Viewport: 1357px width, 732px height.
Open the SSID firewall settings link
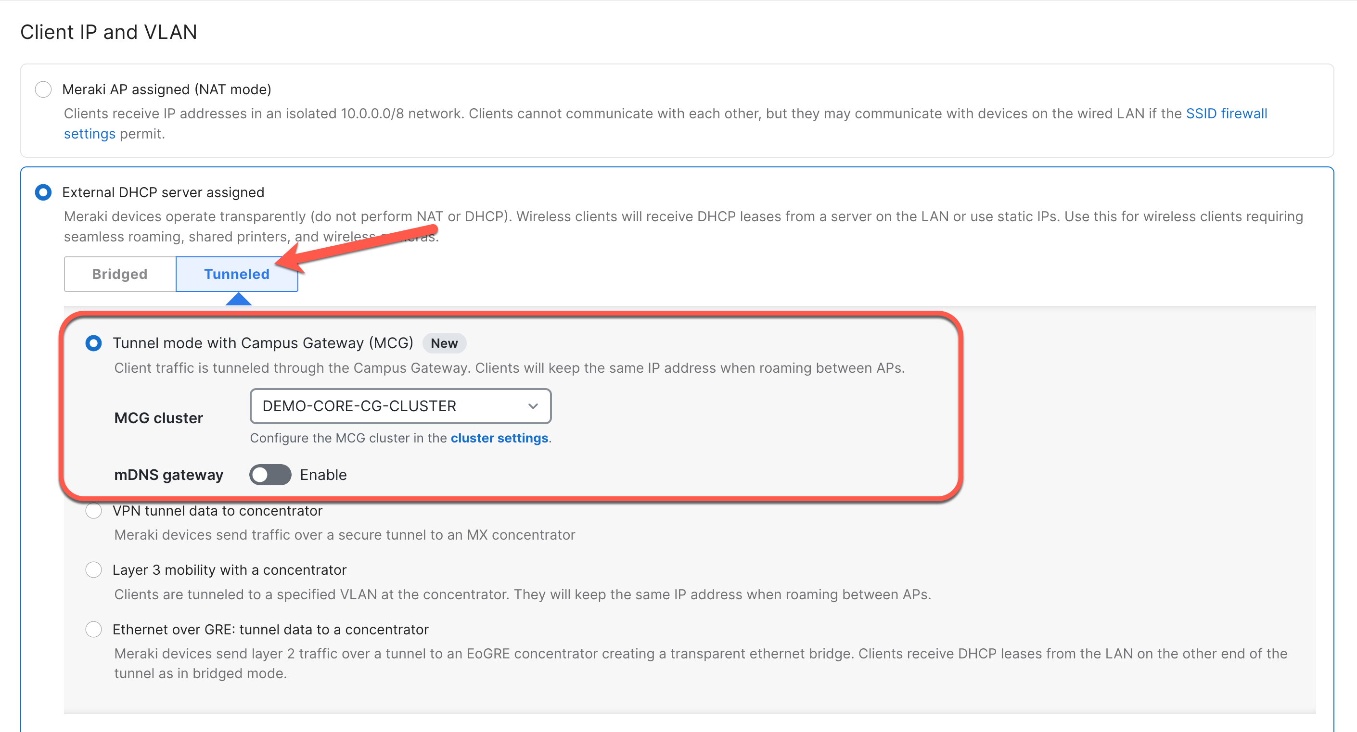click(1227, 114)
